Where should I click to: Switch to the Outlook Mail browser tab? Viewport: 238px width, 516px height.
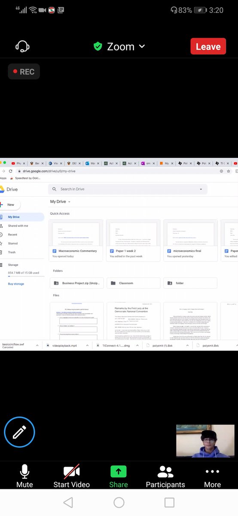[92, 163]
